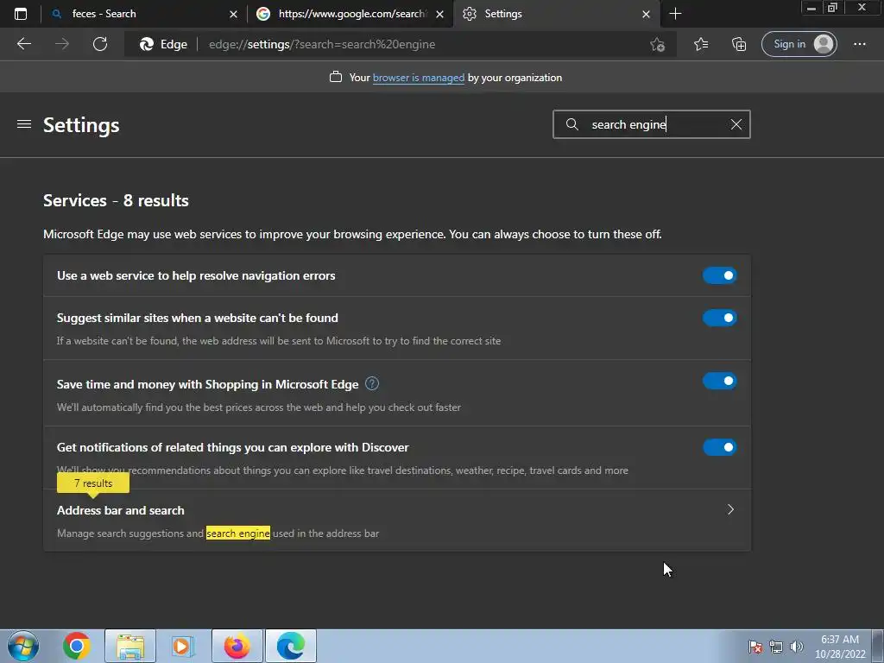Image resolution: width=884 pixels, height=663 pixels.
Task: Click the taskbar clock showing 6:37 AM
Action: point(840,647)
